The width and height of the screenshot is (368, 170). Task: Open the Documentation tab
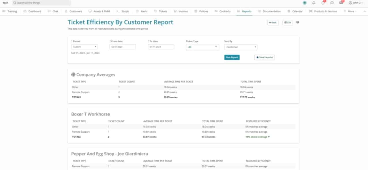[x=269, y=12]
